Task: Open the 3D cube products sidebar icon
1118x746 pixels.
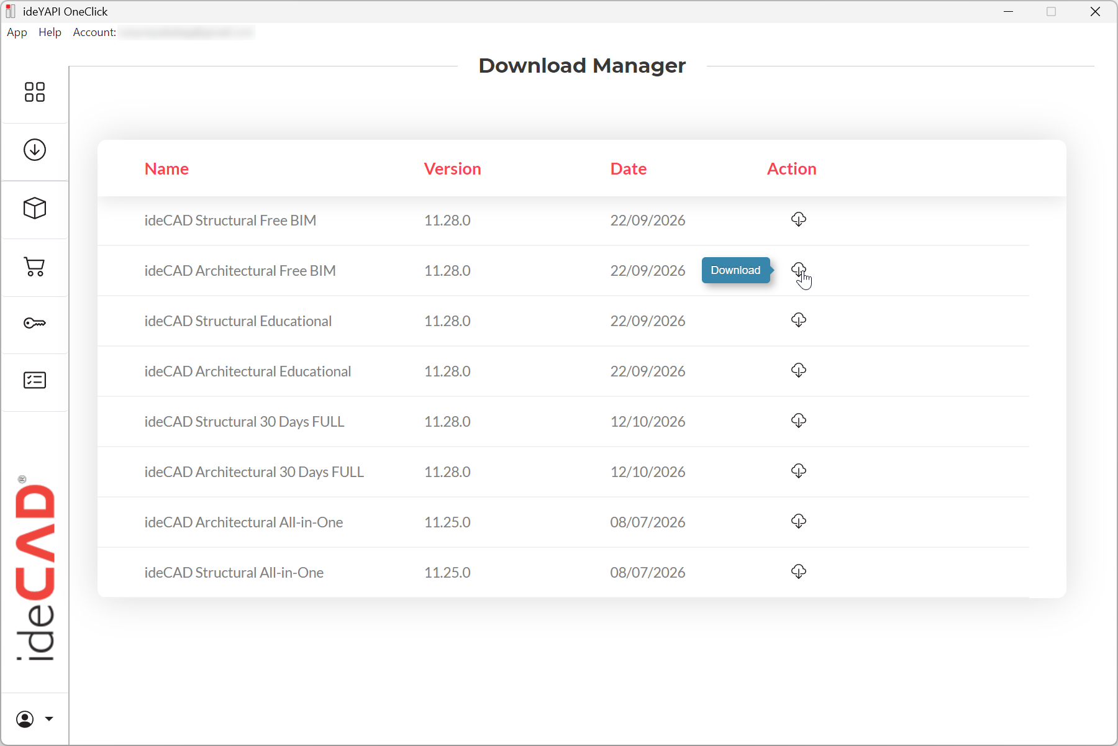Action: tap(35, 208)
